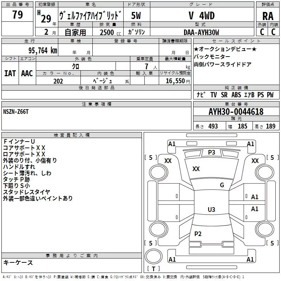
Task: Click equipment "ABS"
Action: click(x=236, y=94)
